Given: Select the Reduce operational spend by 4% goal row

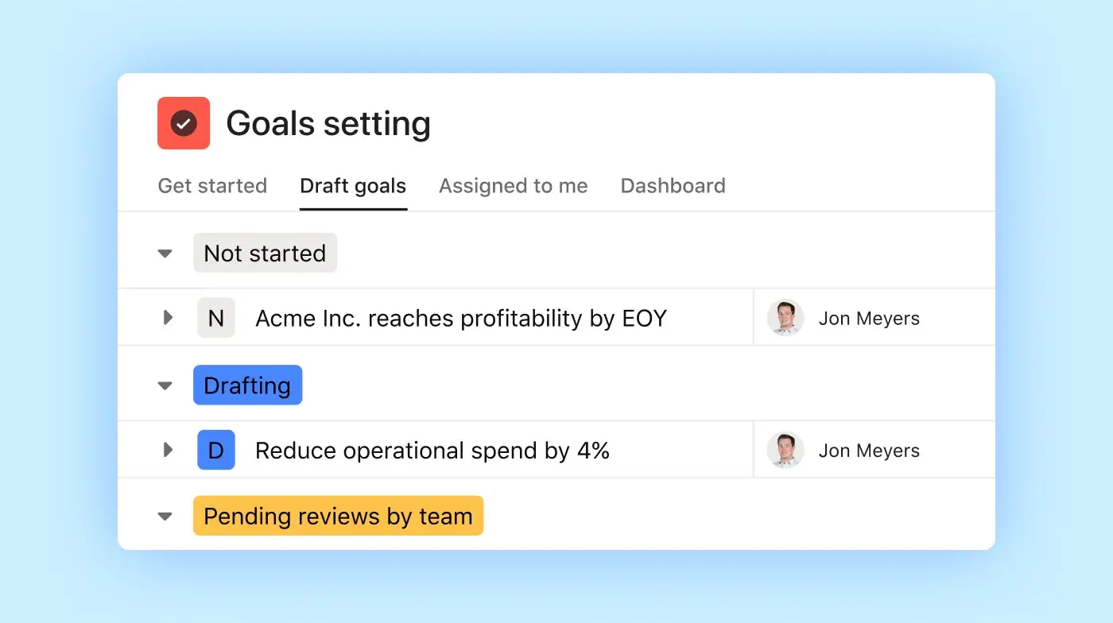Looking at the screenshot, I should pos(432,450).
